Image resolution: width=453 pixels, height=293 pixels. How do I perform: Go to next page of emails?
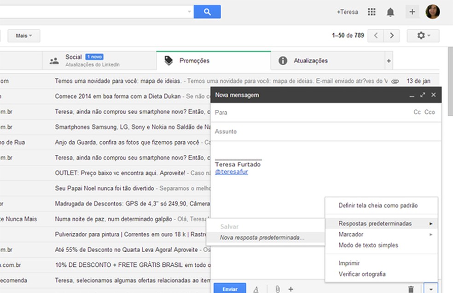pos(392,35)
